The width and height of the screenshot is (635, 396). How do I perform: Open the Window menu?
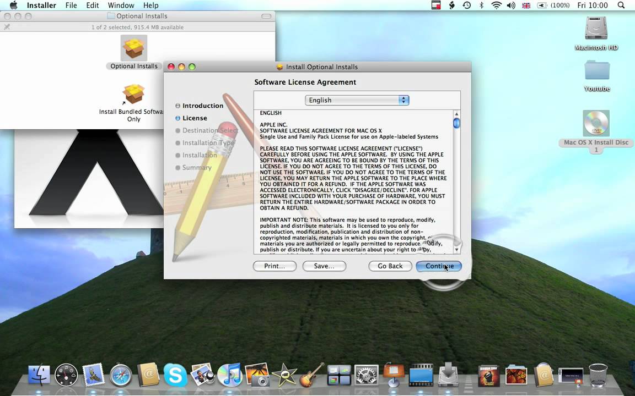[x=121, y=5]
